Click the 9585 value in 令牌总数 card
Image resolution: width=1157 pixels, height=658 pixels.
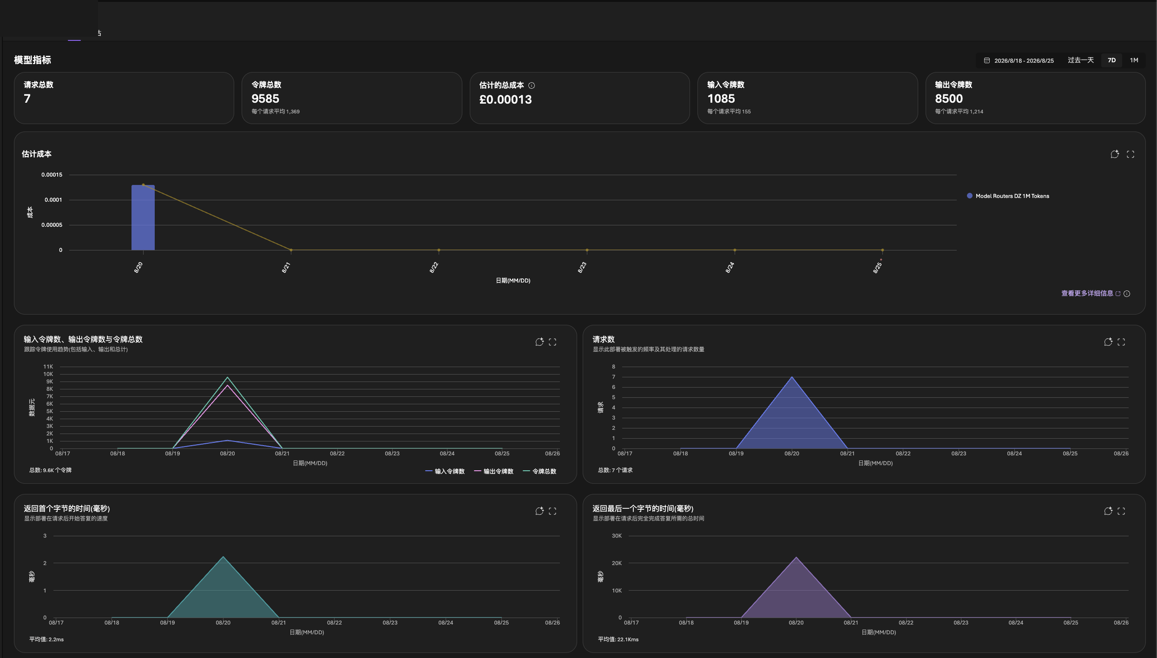(x=265, y=99)
